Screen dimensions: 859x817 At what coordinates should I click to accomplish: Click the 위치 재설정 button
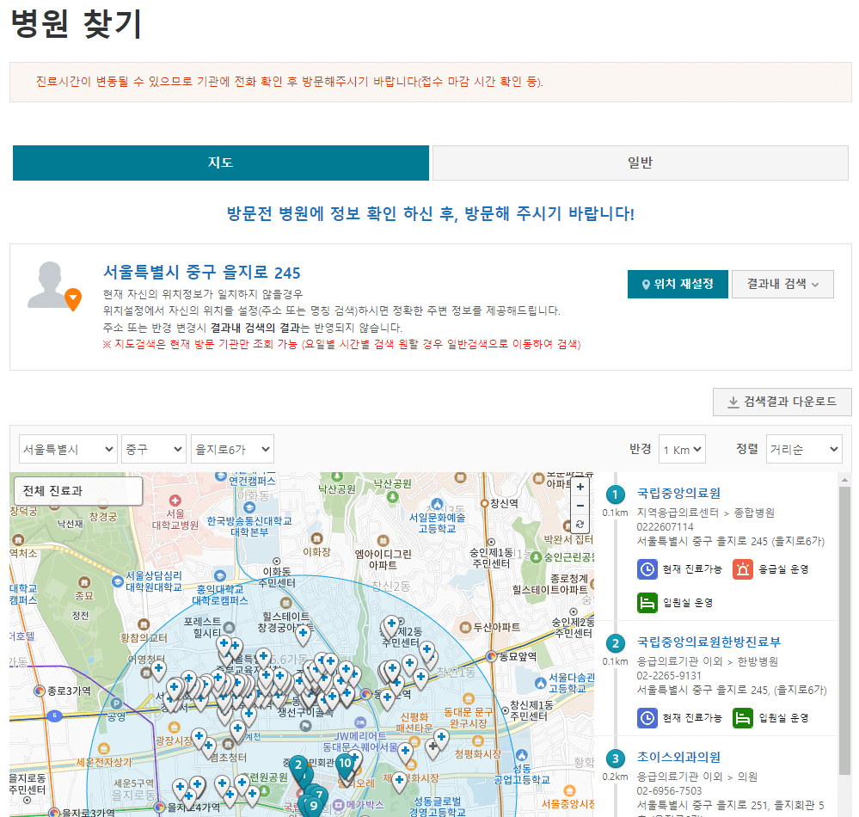click(x=678, y=284)
